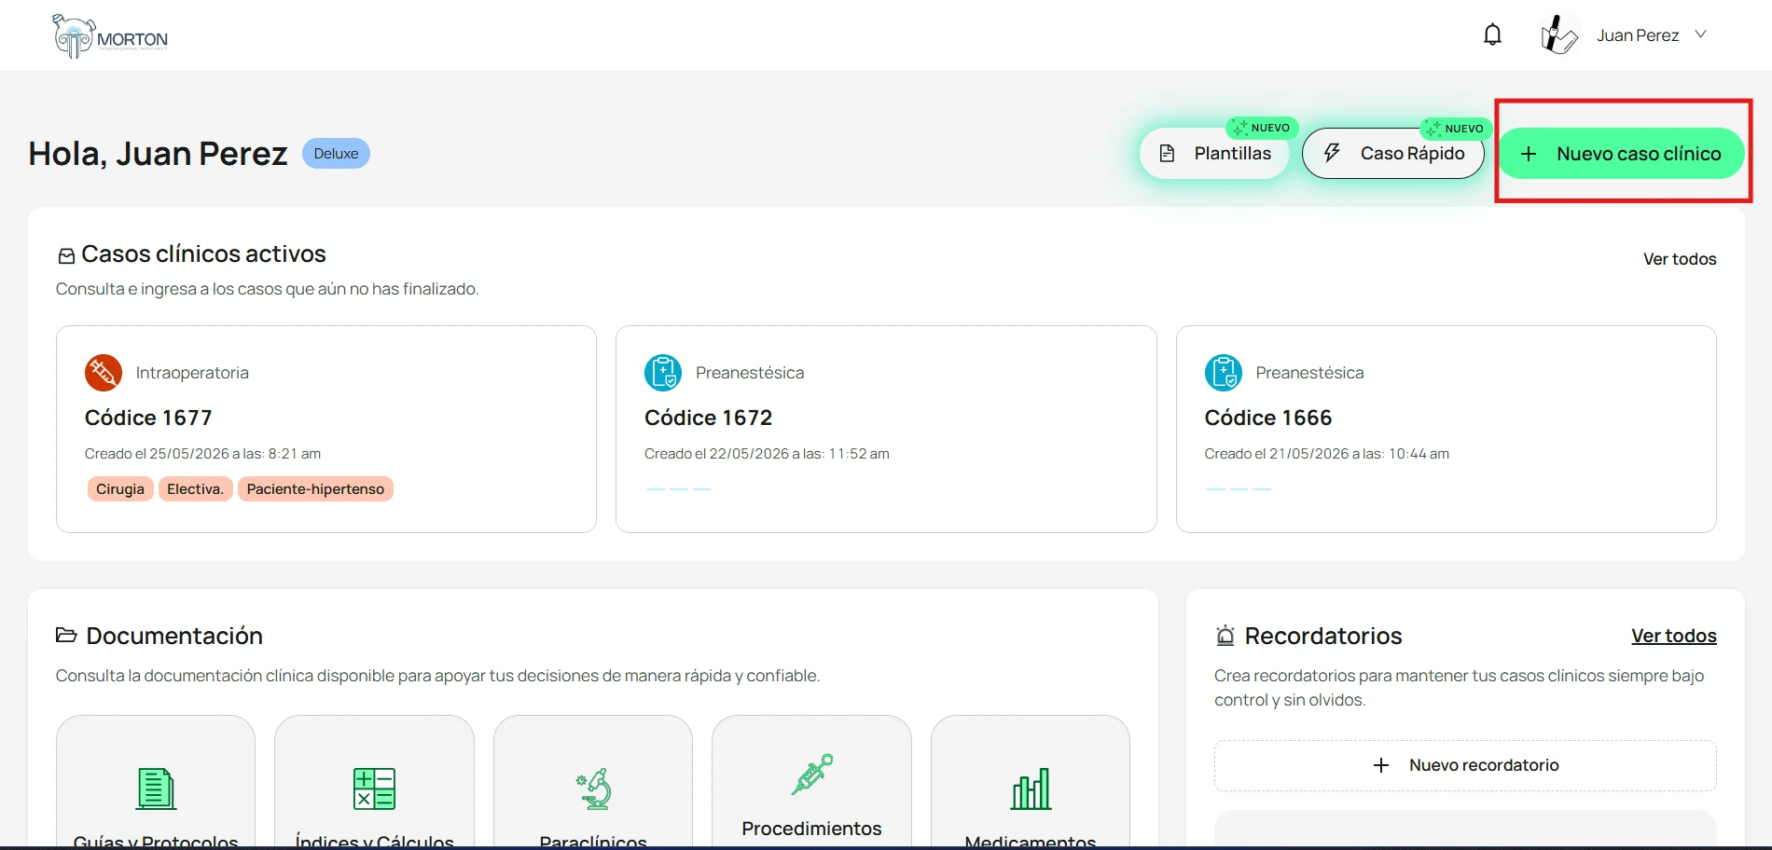Click Ver todos in Casos clínicos activos
The height and width of the screenshot is (850, 1772).
(x=1680, y=259)
